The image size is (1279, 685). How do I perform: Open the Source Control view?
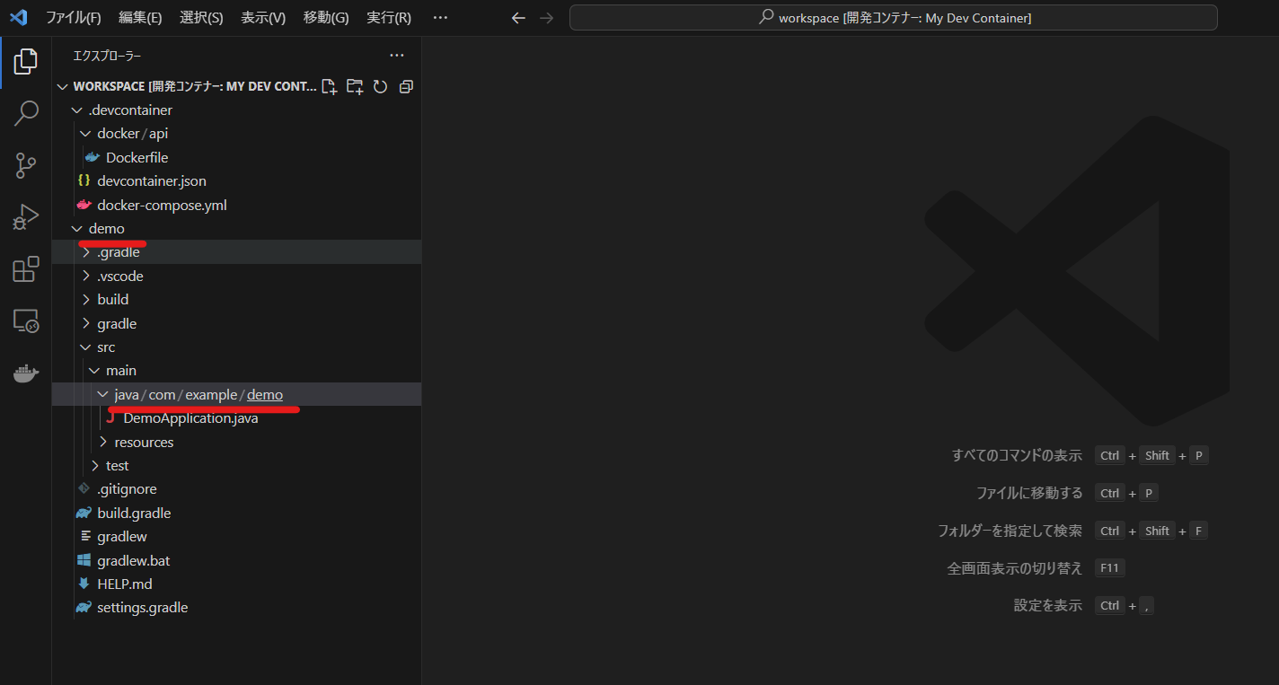click(26, 165)
